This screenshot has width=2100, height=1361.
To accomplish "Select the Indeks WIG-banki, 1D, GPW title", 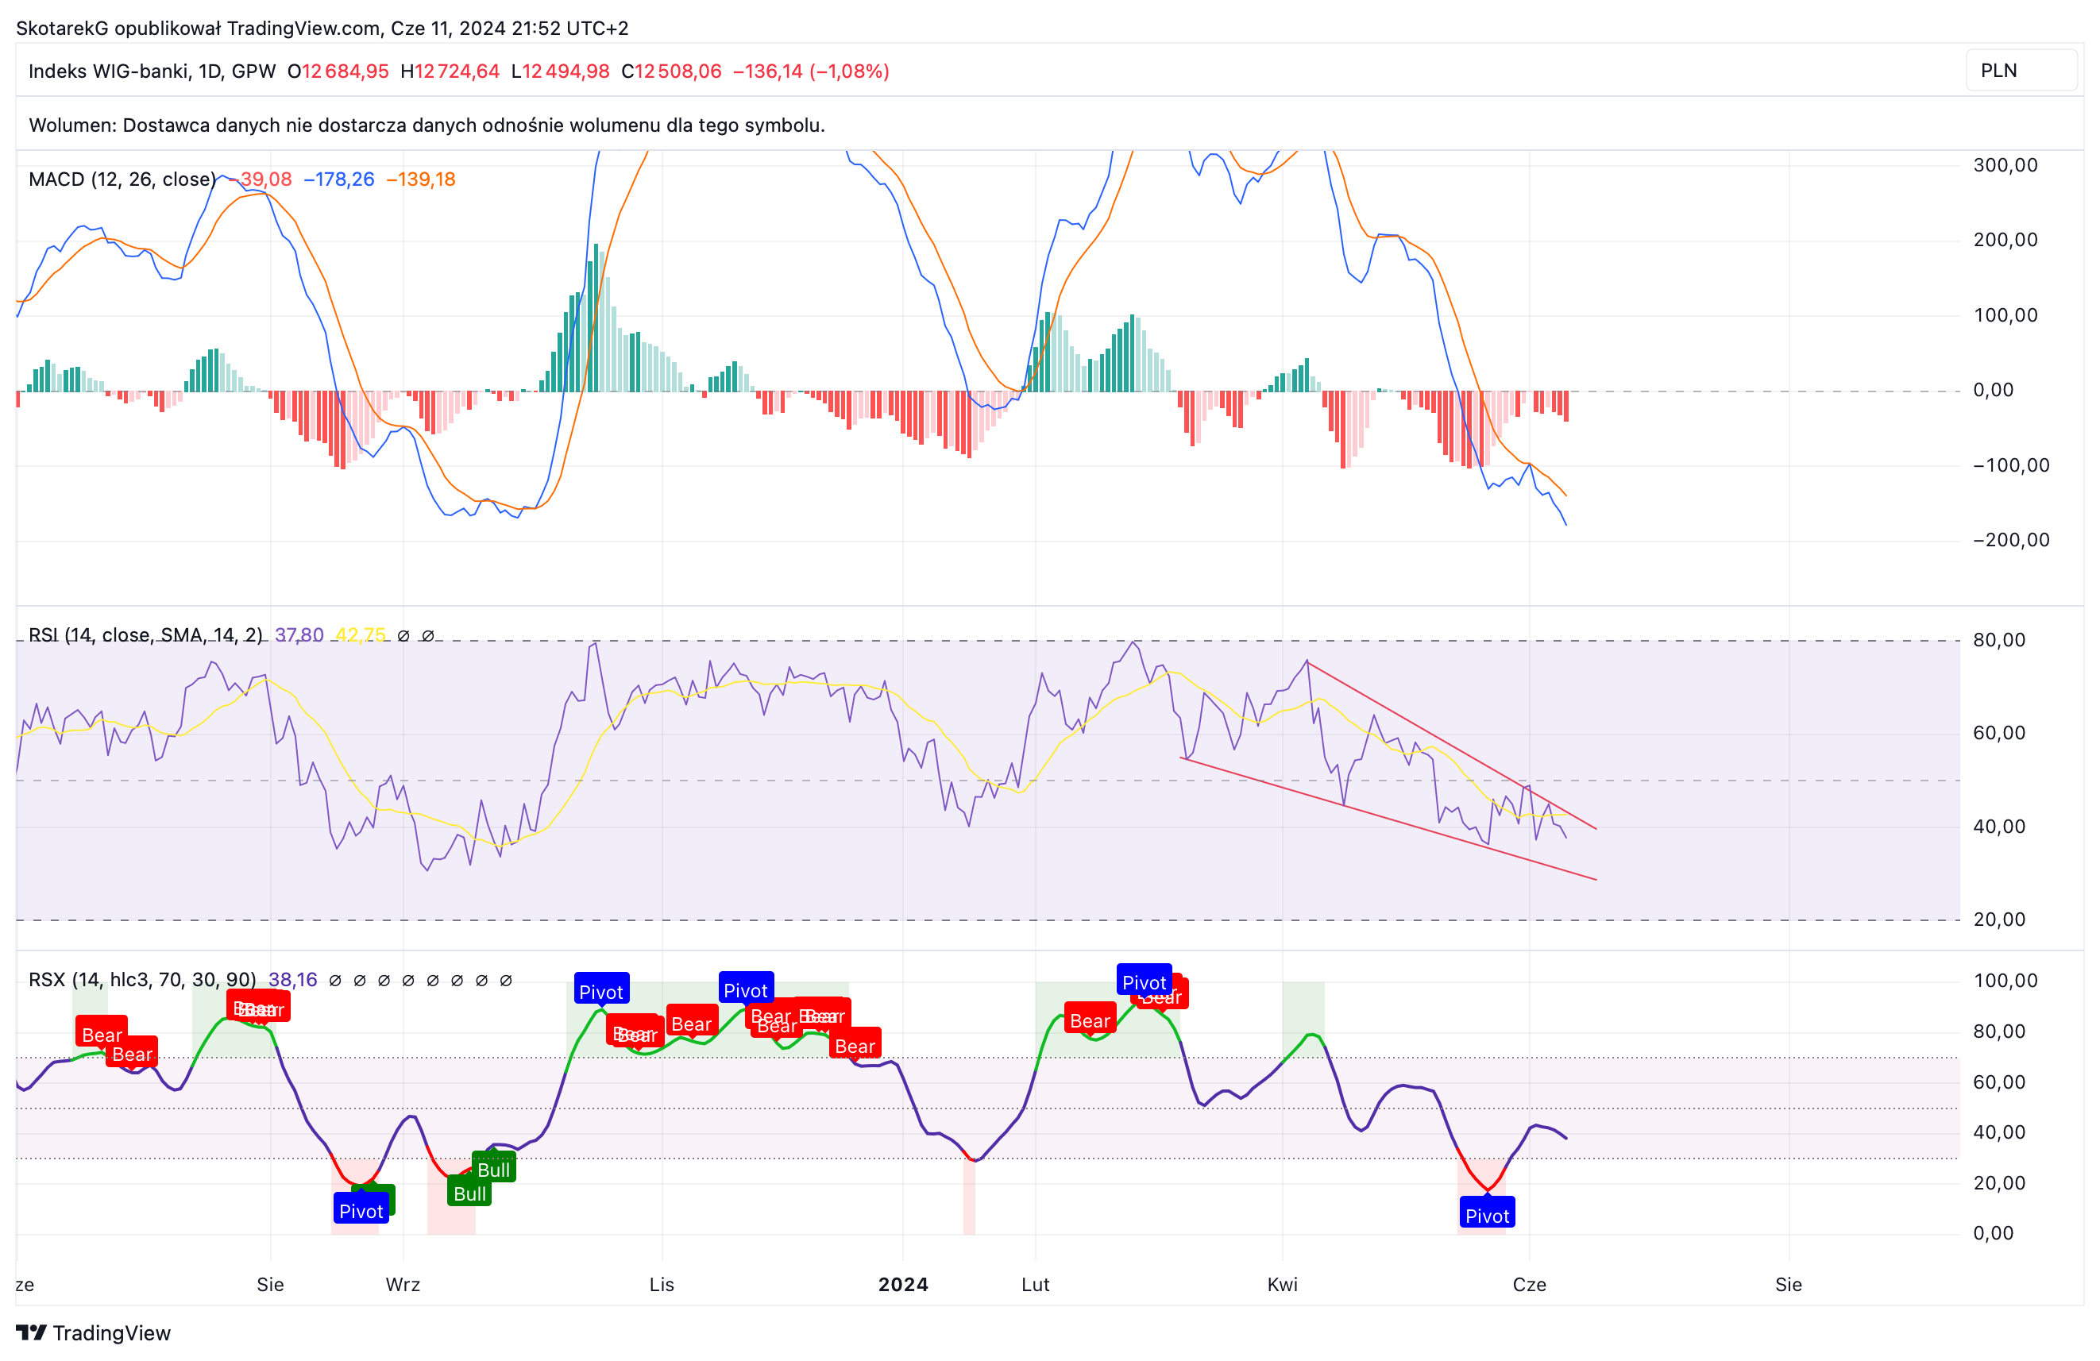I will tap(152, 71).
